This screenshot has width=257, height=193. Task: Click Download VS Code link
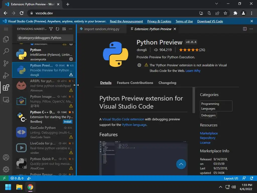pos(210,21)
